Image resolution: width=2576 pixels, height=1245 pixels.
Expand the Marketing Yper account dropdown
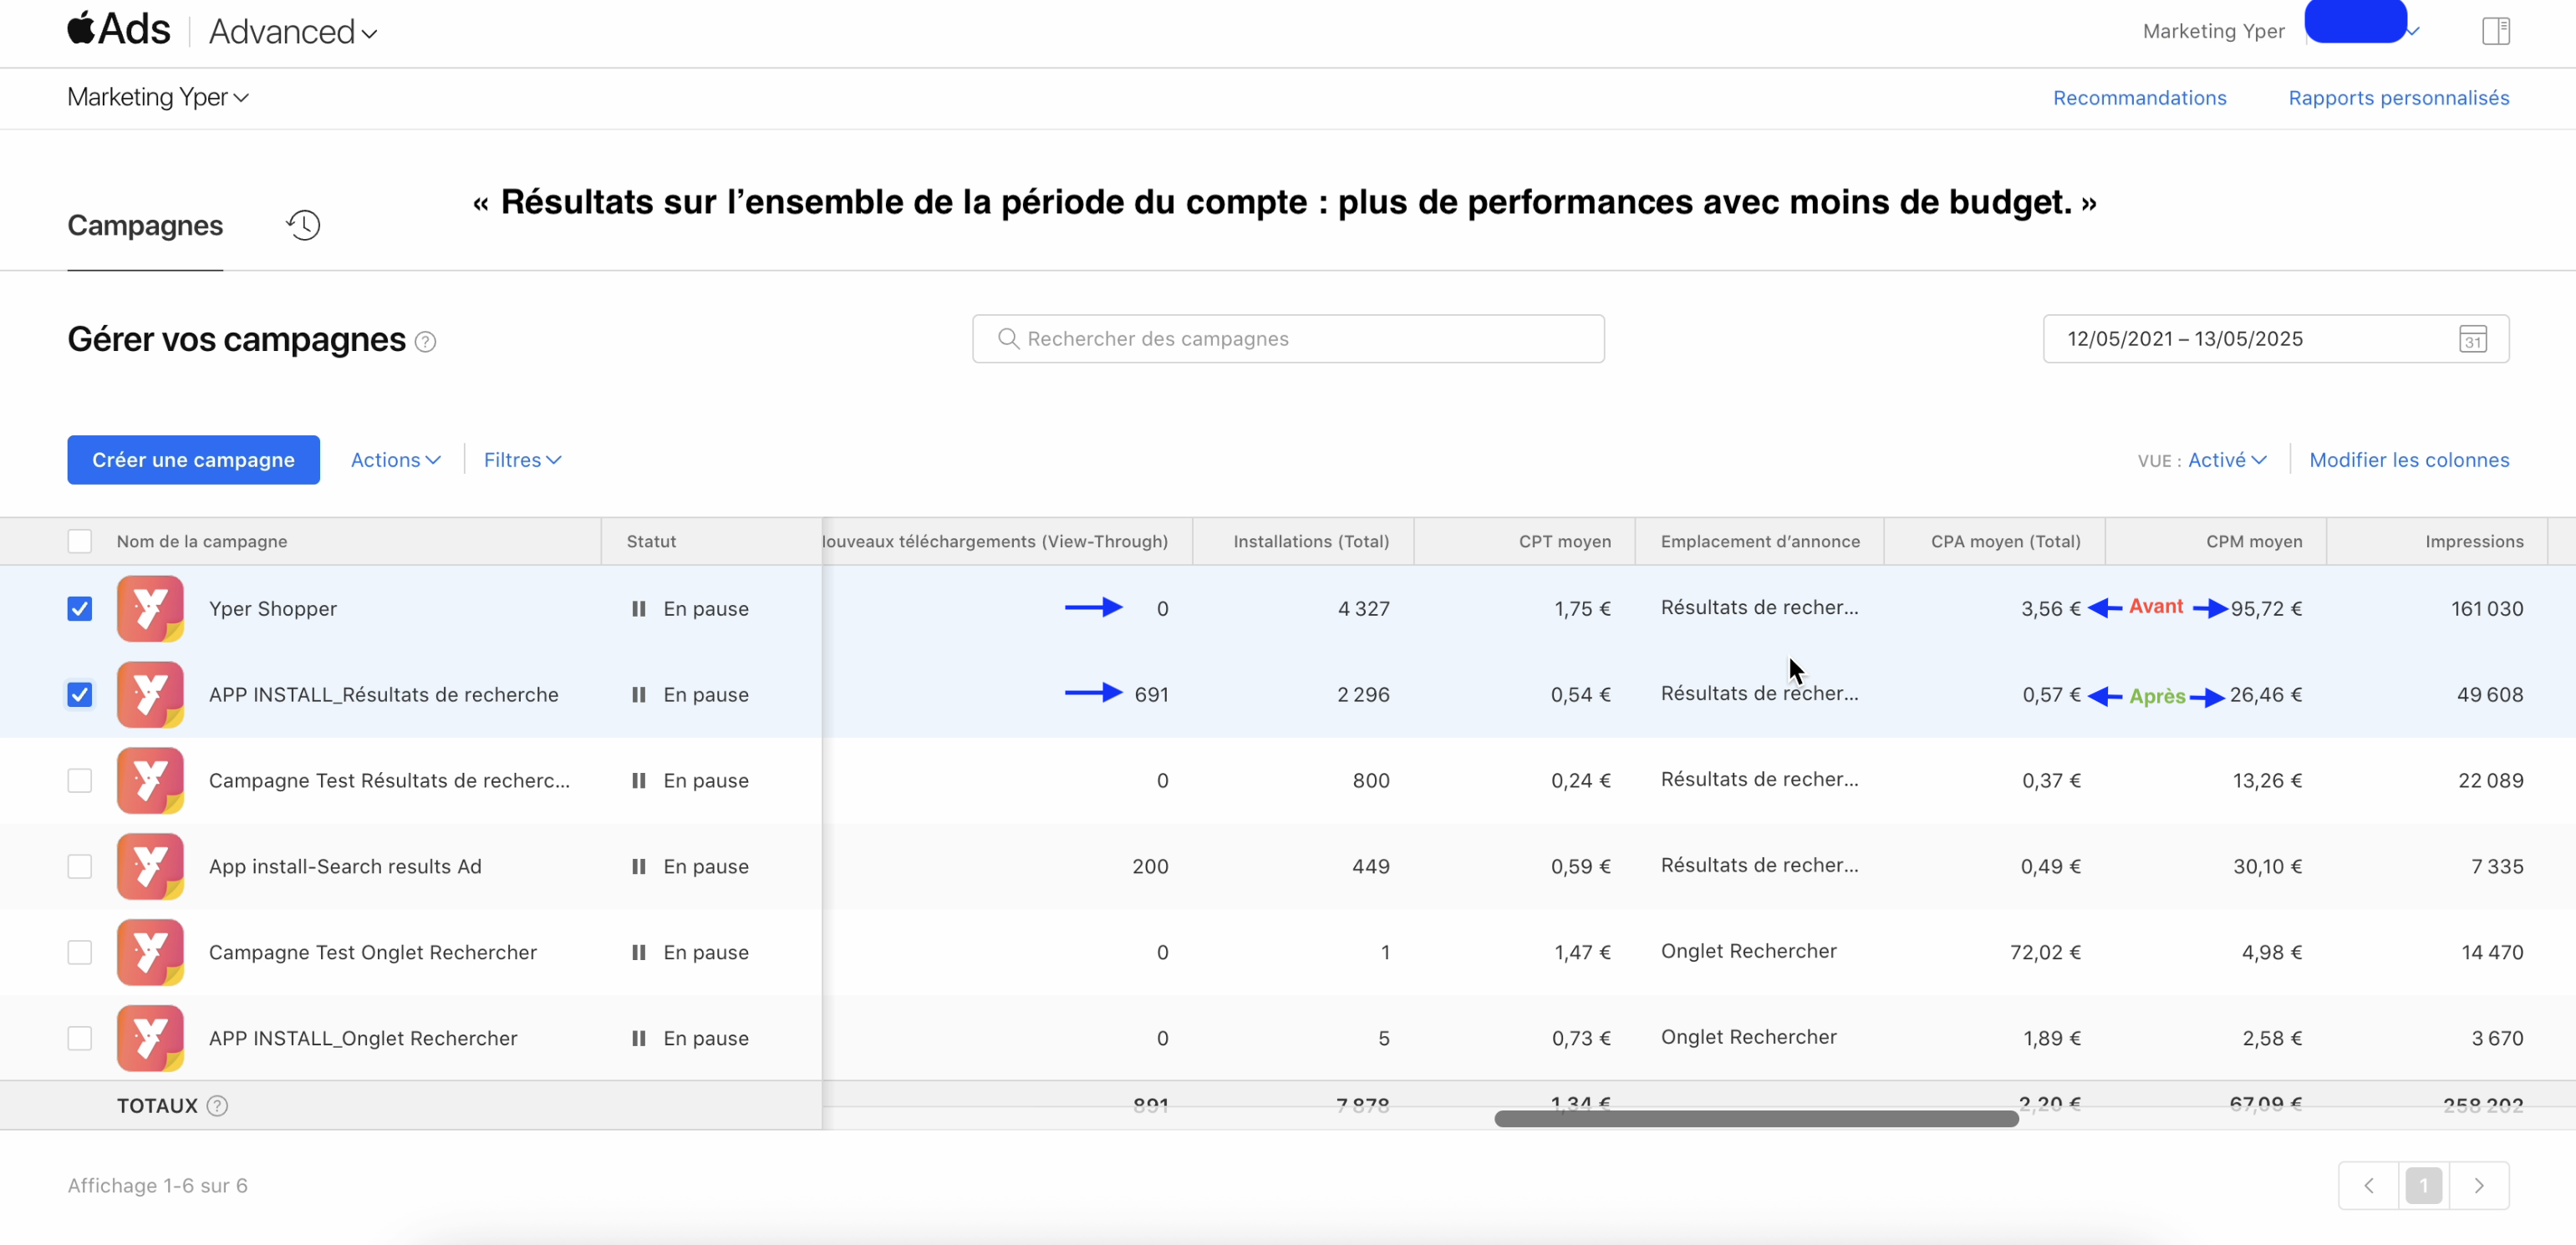click(157, 97)
